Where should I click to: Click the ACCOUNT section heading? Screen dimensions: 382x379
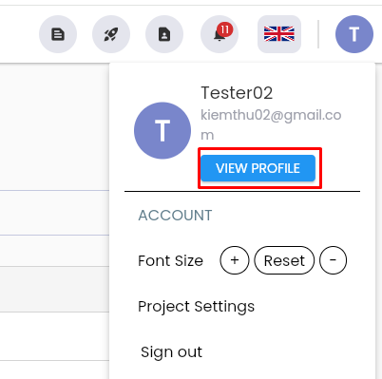tap(175, 216)
